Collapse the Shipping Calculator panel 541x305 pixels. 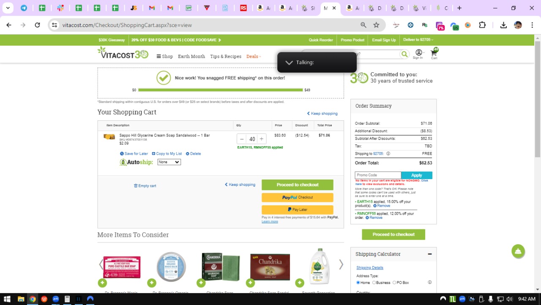(430, 254)
